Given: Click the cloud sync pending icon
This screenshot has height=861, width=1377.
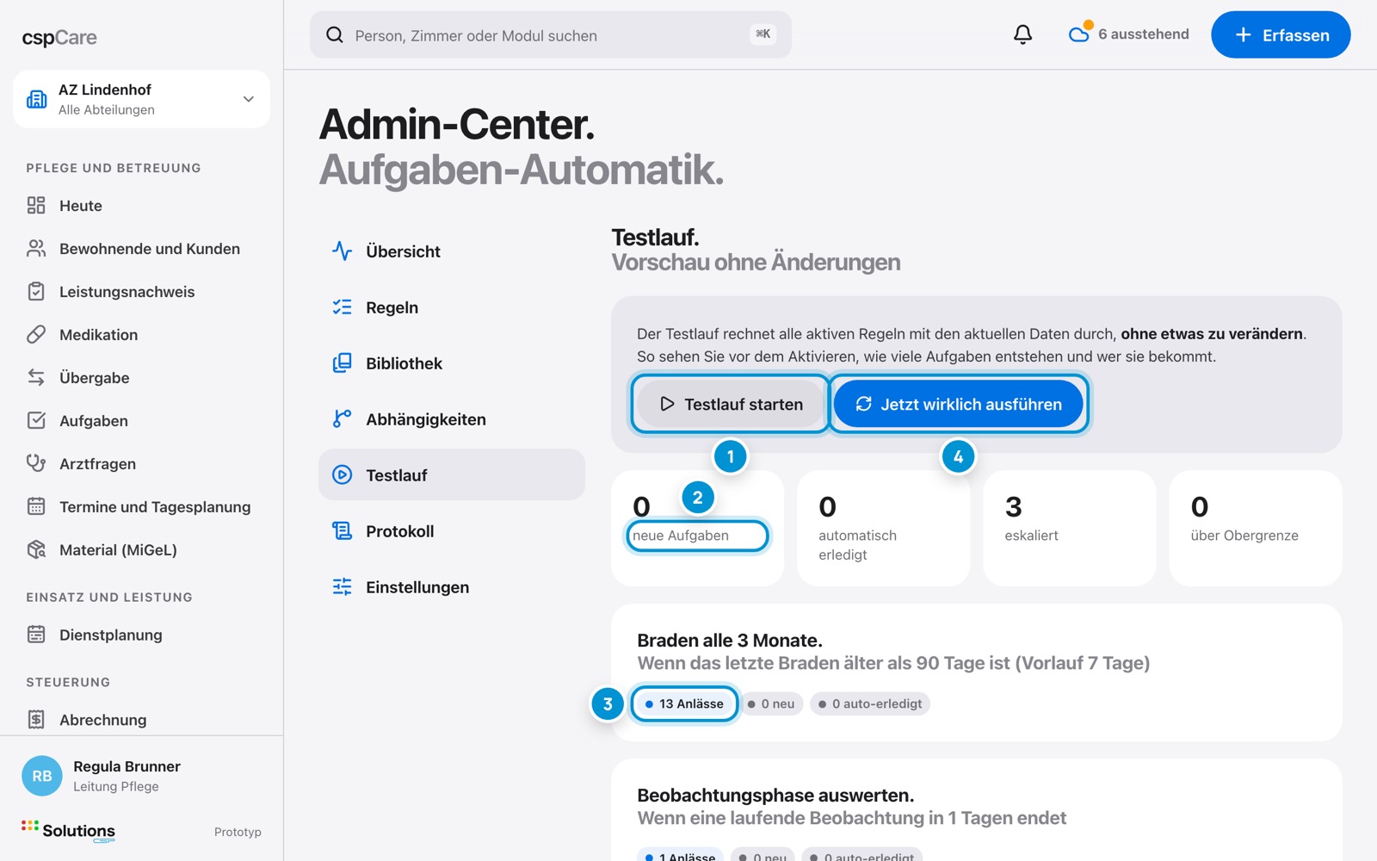Looking at the screenshot, I should click(x=1079, y=34).
